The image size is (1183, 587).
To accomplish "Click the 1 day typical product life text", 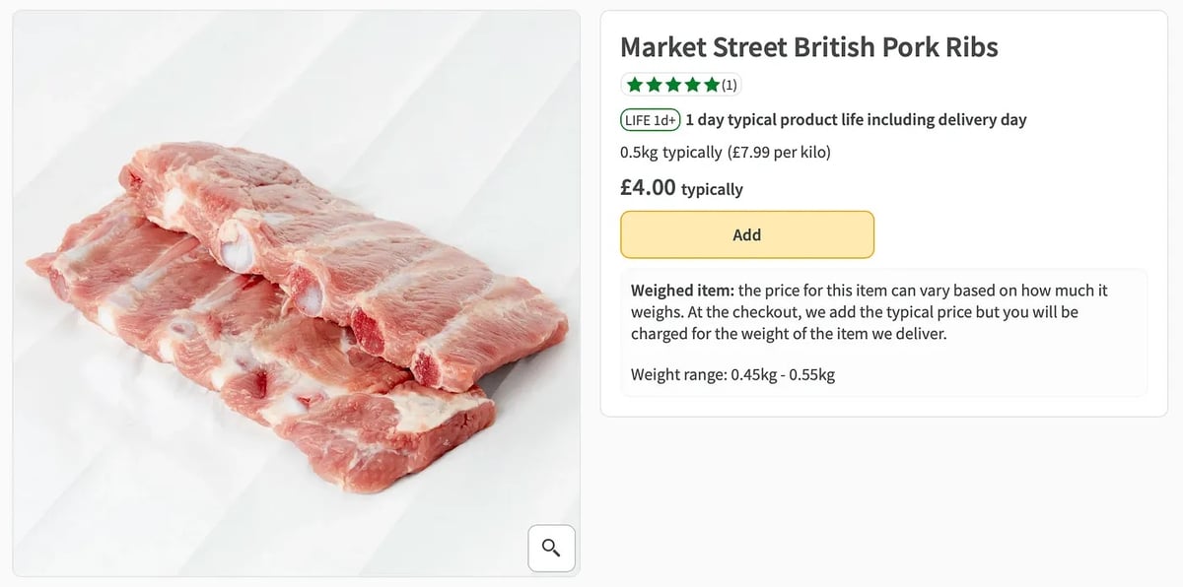I will click(856, 120).
